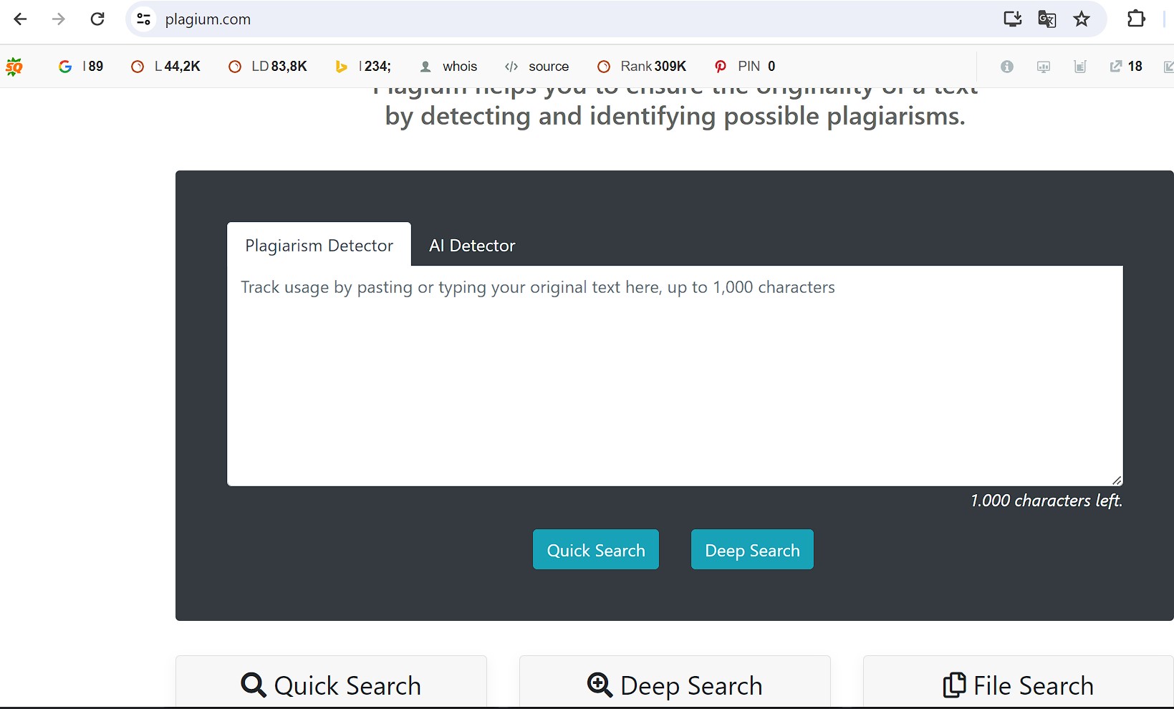
Task: Open Google Translate page icon
Action: click(x=1047, y=19)
